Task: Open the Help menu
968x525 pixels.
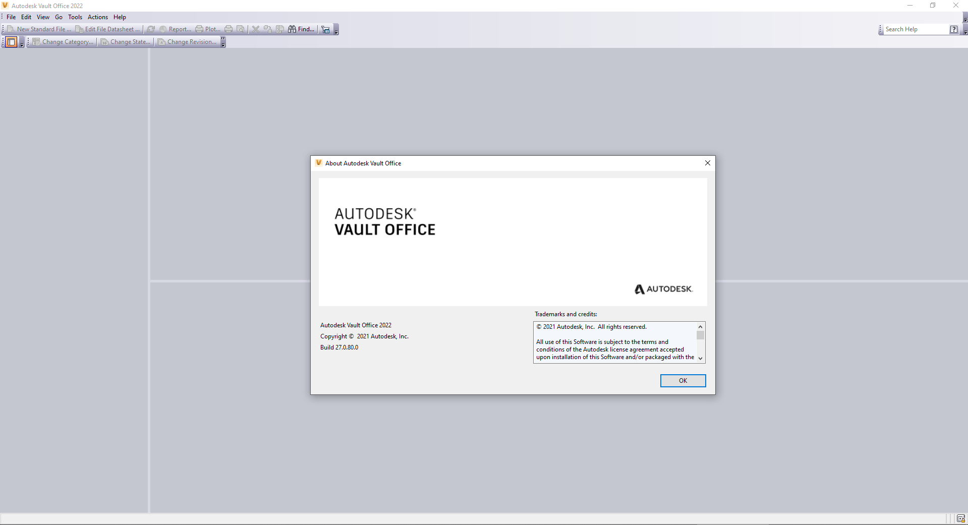Action: 120,17
